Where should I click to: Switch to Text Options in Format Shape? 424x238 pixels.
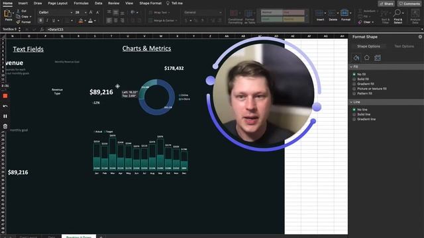(x=404, y=46)
